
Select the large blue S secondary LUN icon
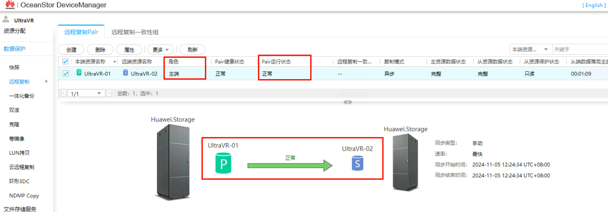[x=357, y=163]
